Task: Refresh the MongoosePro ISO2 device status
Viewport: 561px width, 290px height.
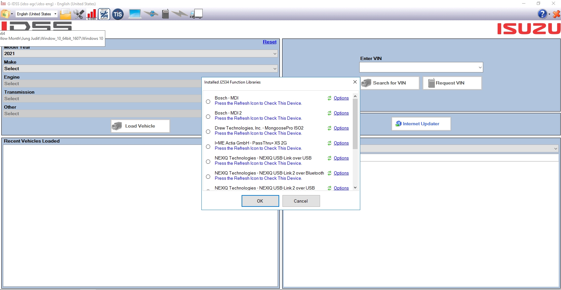Action: [x=330, y=128]
